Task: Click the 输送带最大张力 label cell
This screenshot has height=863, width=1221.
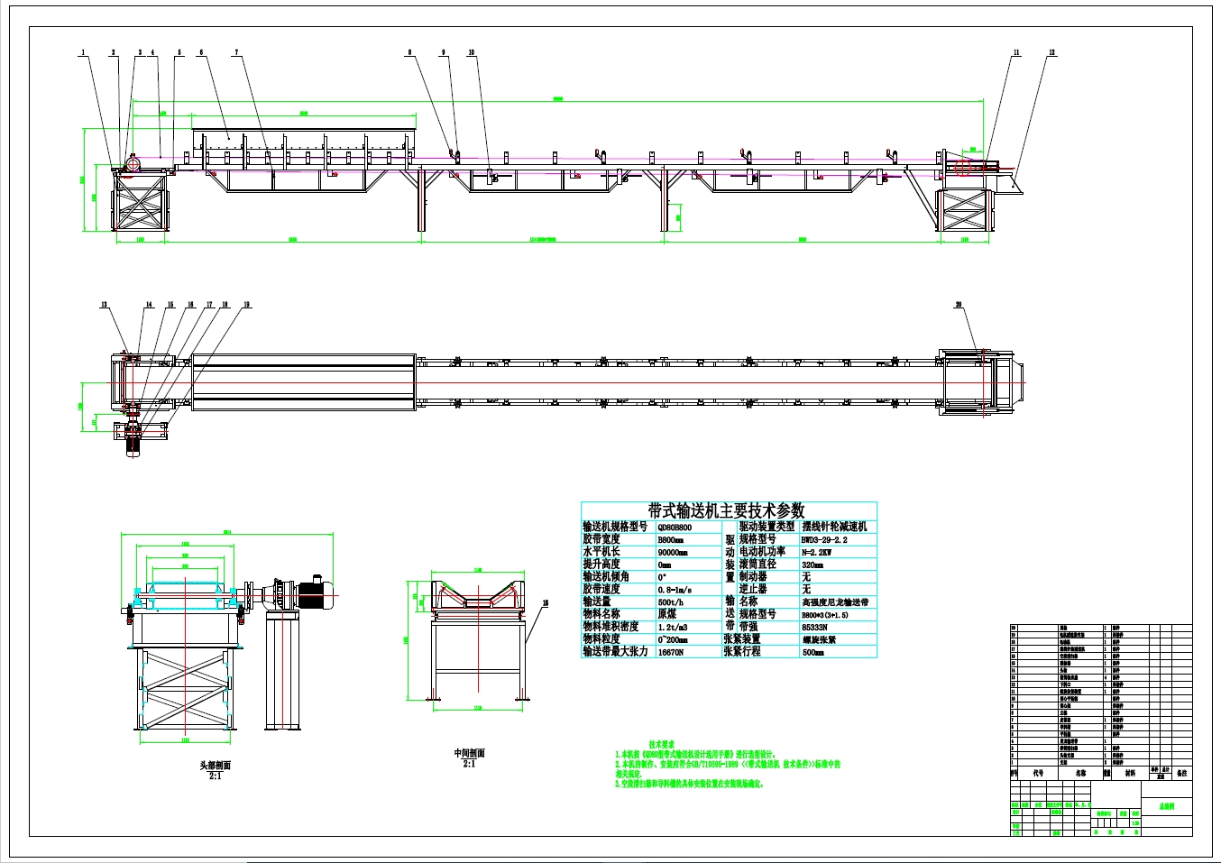Action: 615,651
